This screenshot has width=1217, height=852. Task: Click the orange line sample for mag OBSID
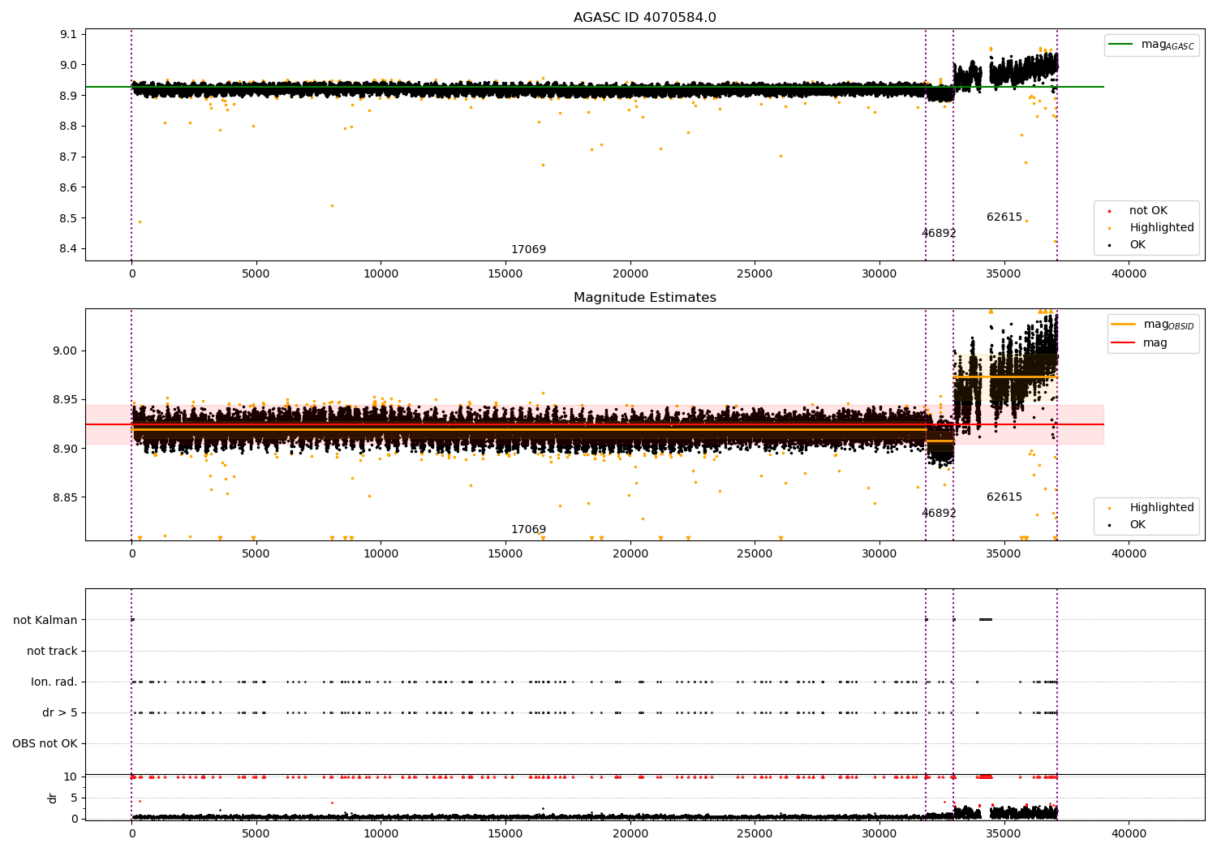click(x=1124, y=325)
